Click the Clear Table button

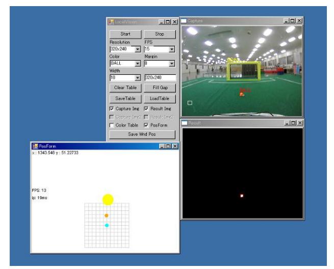click(125, 88)
